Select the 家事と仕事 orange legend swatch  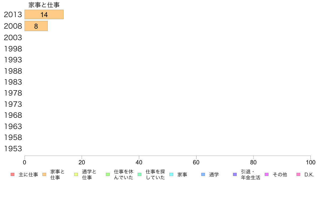pyautogui.click(x=44, y=175)
